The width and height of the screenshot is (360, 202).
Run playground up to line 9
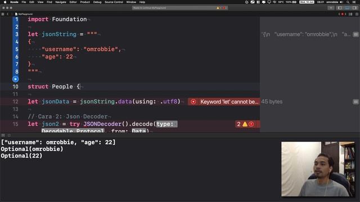15,79
